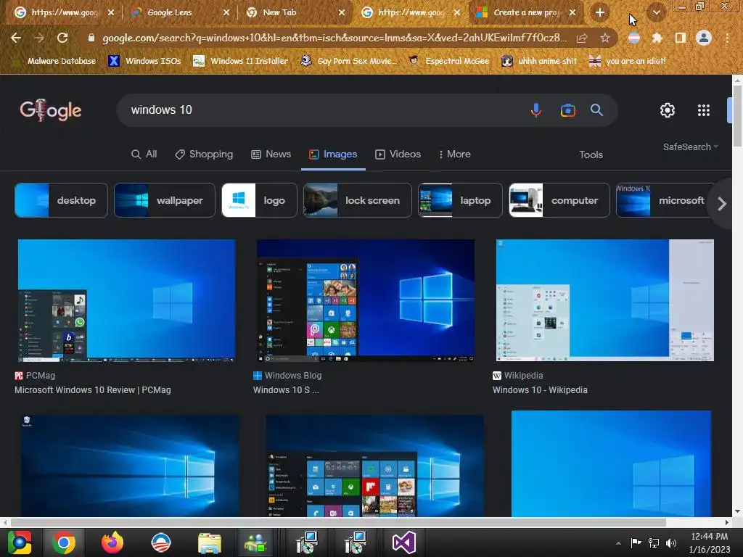The height and width of the screenshot is (557, 743).
Task: Click the vertical page scrollbar thumb
Action: [x=737, y=116]
